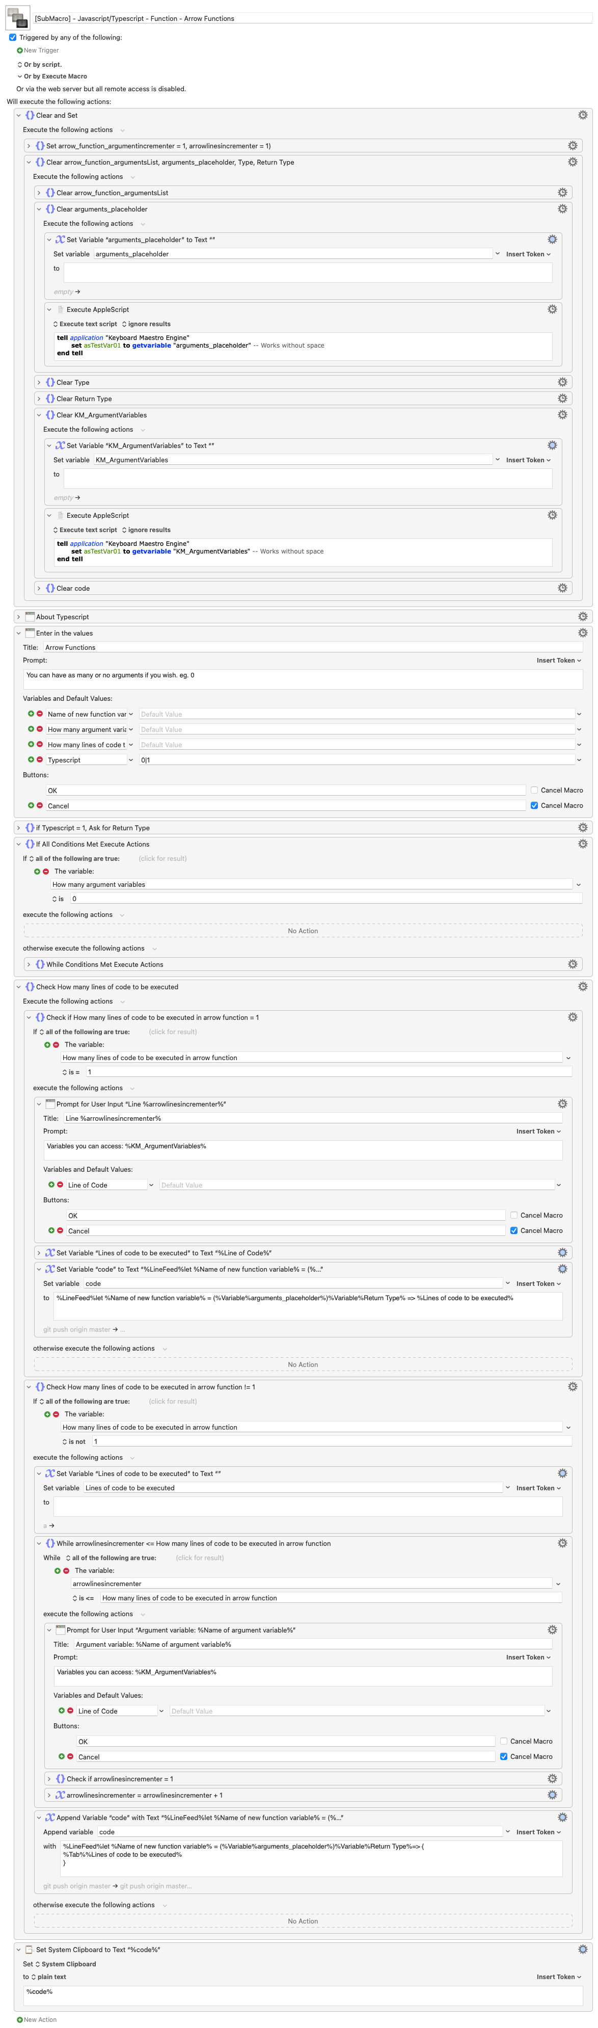The image size is (598, 2028).
Task: Click the New Trigger plus icon
Action: 20,50
